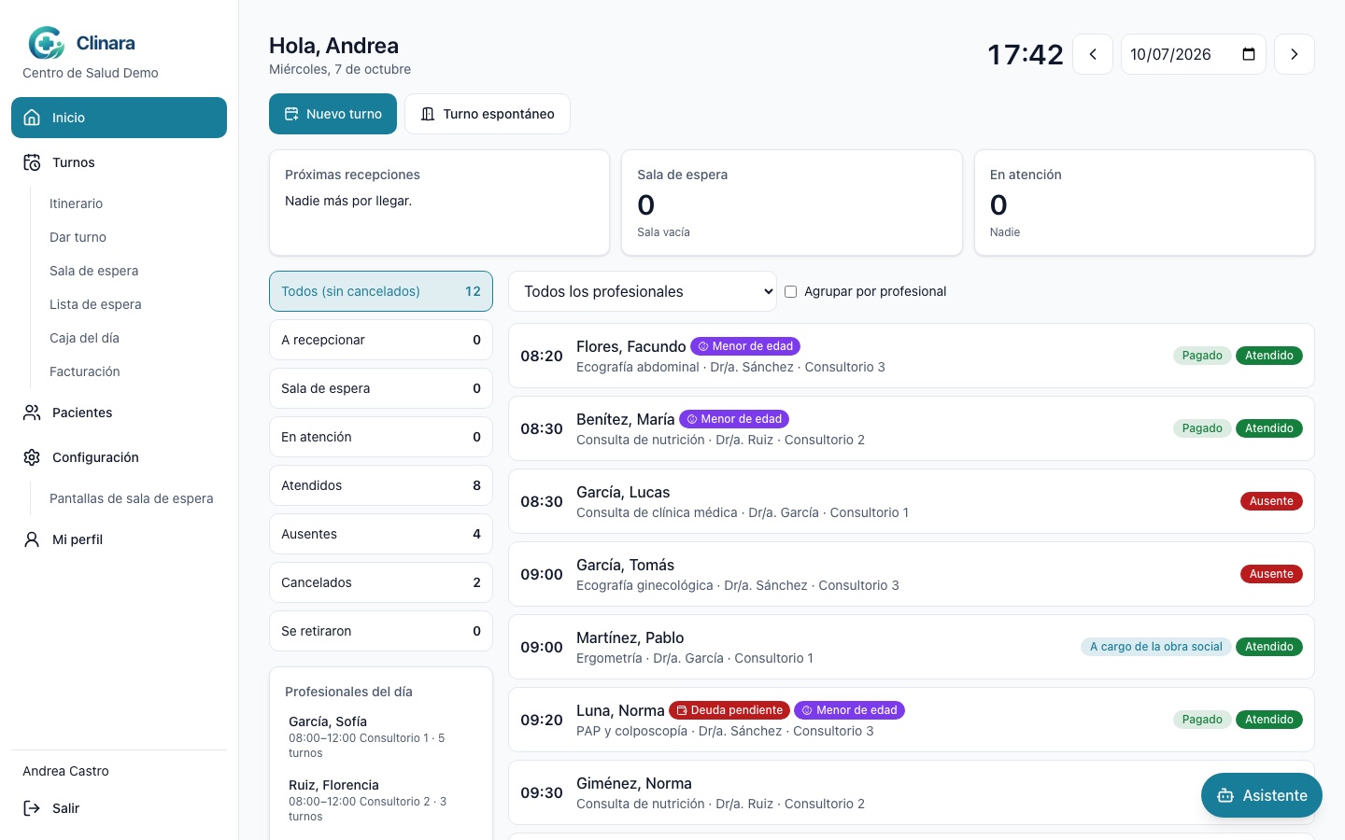Click the Clinara logo icon
The image size is (1345, 840).
47,43
